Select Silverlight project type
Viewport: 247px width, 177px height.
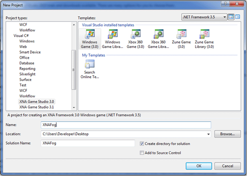27,74
